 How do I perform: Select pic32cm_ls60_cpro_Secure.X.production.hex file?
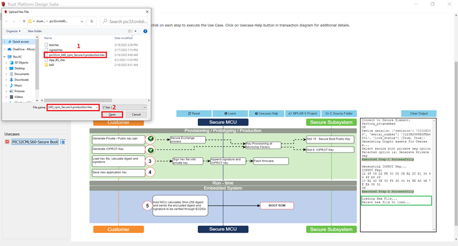pyautogui.click(x=75, y=55)
